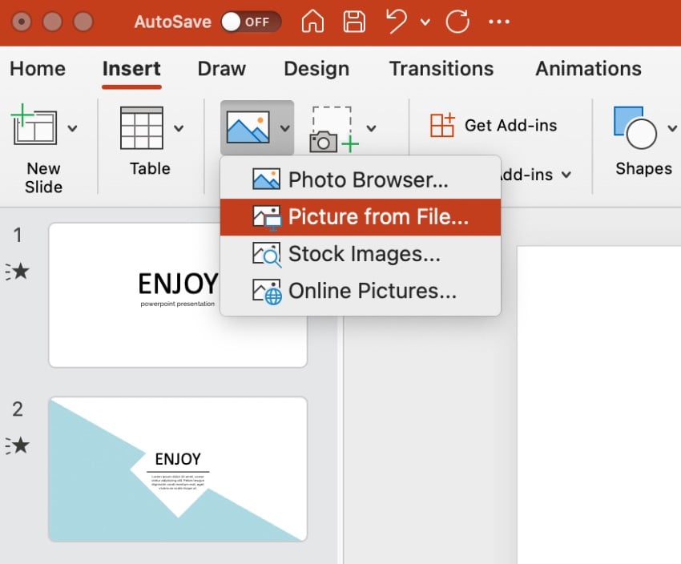Open the more options ellipsis button
Image resolution: width=681 pixels, height=564 pixels.
(499, 22)
